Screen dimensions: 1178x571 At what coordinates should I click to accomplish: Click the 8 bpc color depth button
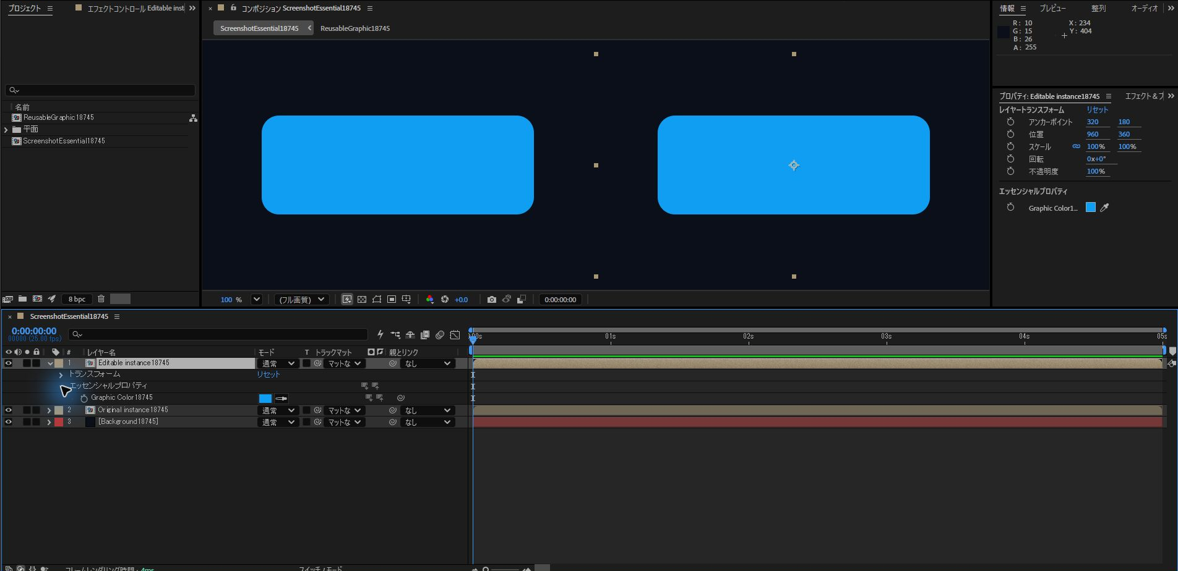pyautogui.click(x=77, y=299)
